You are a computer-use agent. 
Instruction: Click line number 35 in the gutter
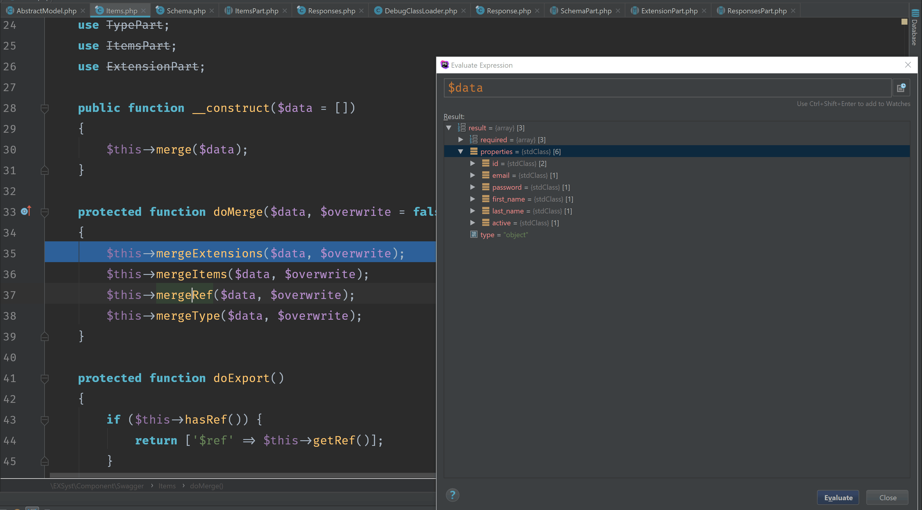point(10,254)
